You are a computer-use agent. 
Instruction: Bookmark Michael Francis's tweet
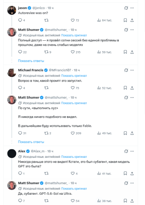[125, 88]
